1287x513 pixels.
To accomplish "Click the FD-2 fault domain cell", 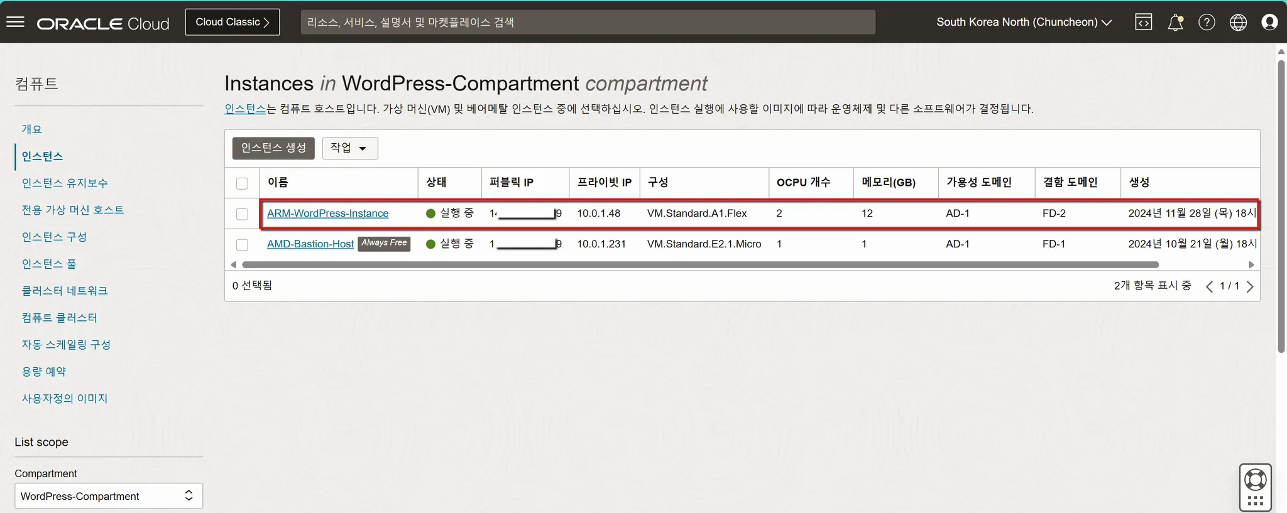I will (x=1054, y=213).
